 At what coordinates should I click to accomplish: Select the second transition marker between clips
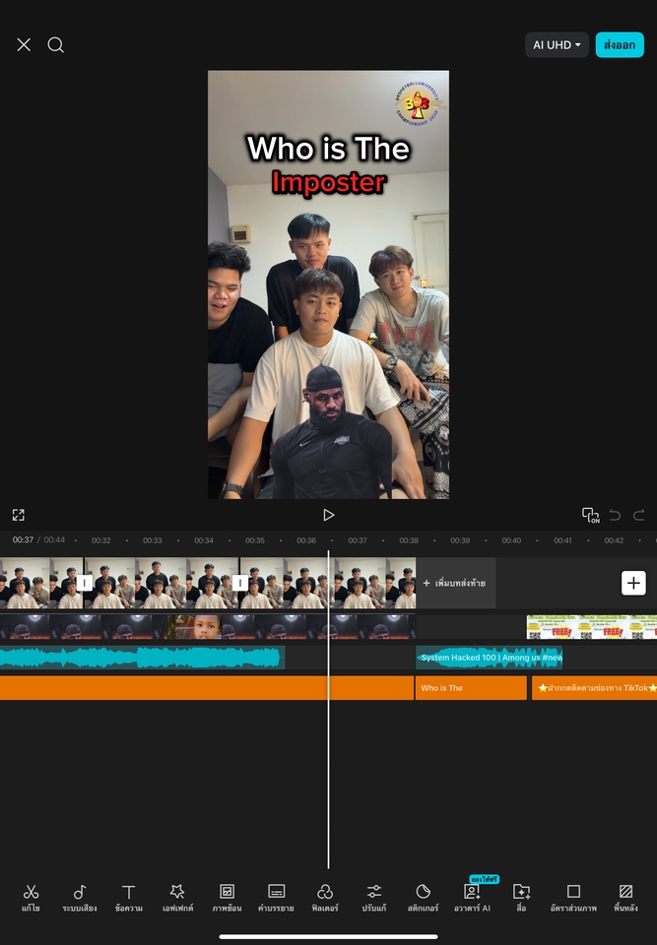(x=240, y=583)
